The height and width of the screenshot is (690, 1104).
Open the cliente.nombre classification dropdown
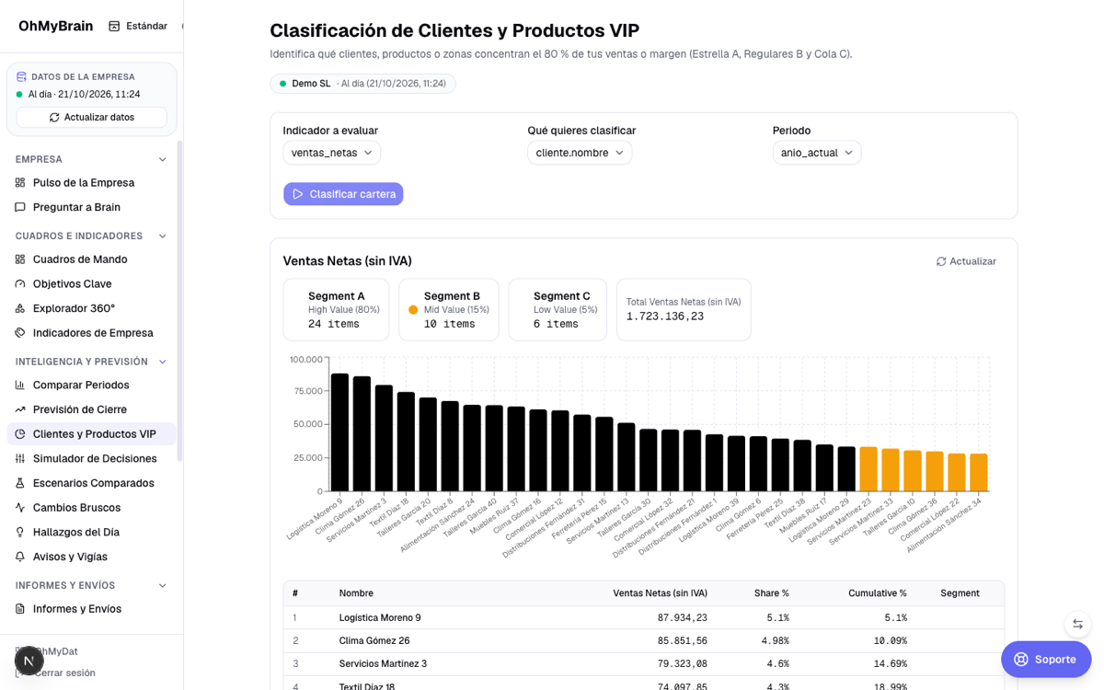580,153
